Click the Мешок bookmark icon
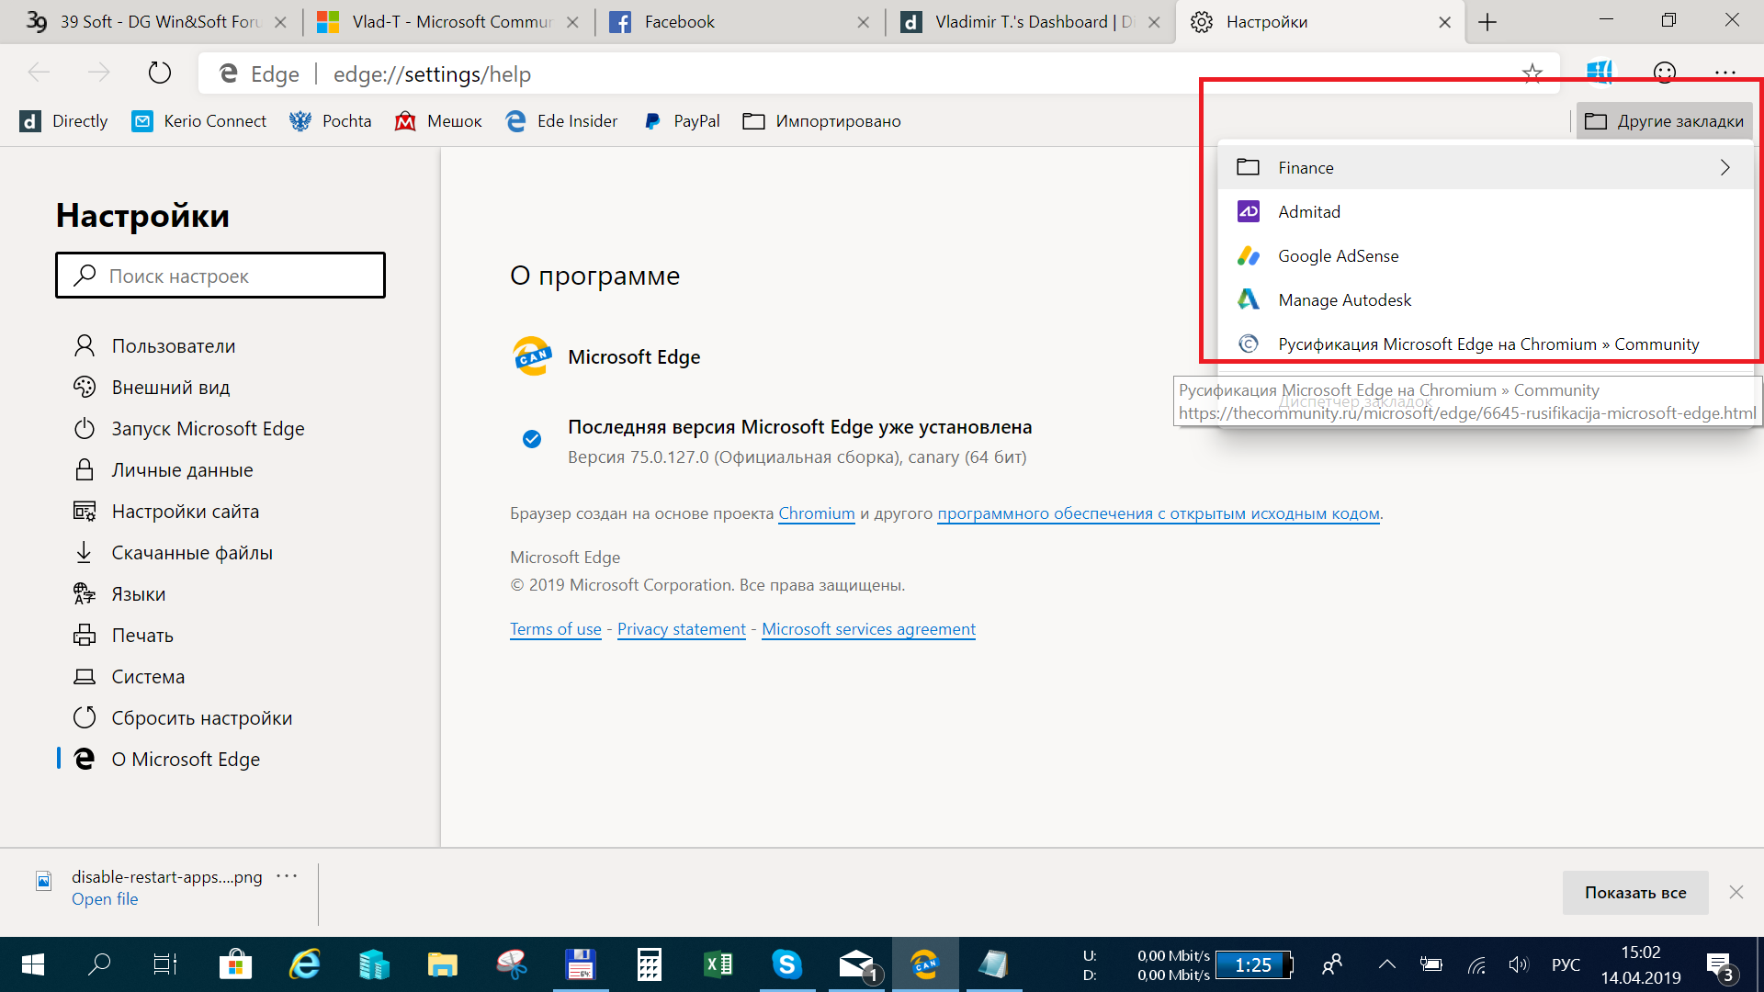The height and width of the screenshot is (992, 1764). pos(406,121)
